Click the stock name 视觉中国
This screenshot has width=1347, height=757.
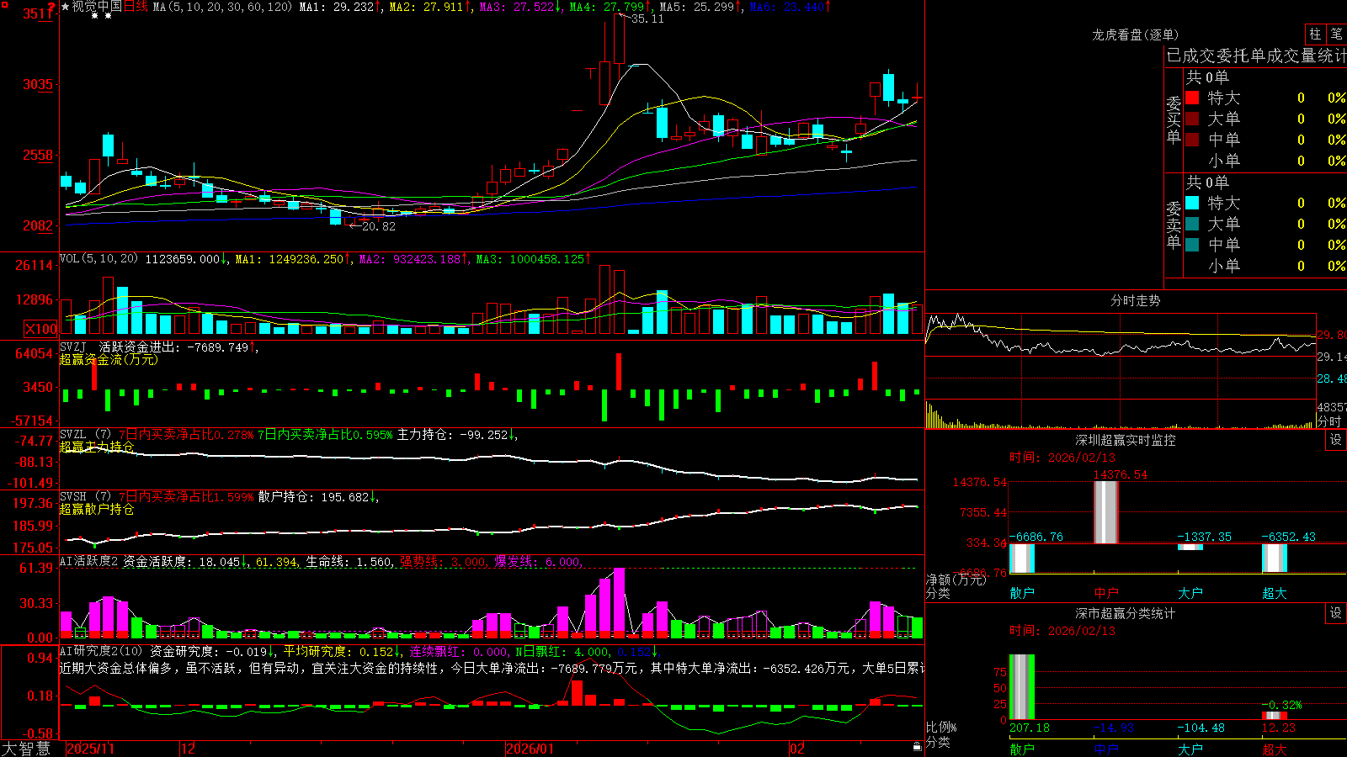(x=97, y=7)
